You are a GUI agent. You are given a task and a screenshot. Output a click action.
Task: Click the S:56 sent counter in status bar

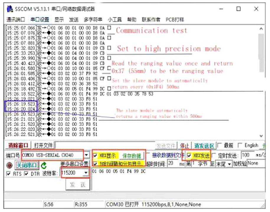48,205
